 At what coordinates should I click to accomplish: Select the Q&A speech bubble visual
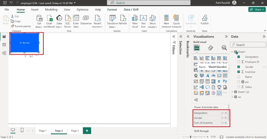pyautogui.click(x=207, y=87)
